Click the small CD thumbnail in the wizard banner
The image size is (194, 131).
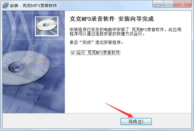[47, 26]
